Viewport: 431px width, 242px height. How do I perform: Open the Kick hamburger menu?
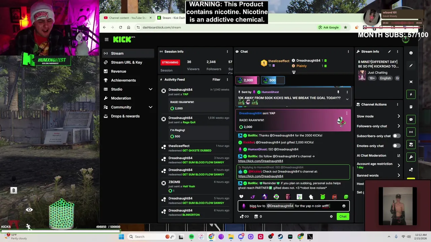click(106, 40)
